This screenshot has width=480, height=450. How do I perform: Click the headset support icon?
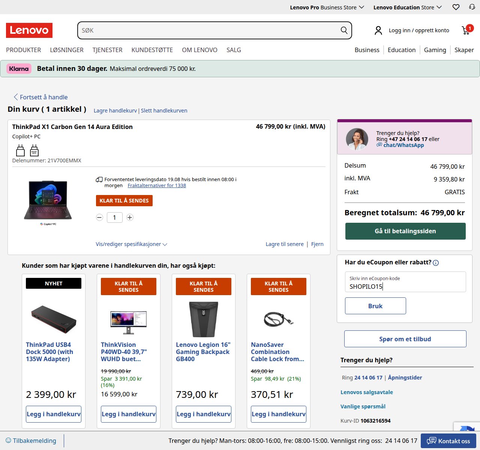click(x=472, y=7)
